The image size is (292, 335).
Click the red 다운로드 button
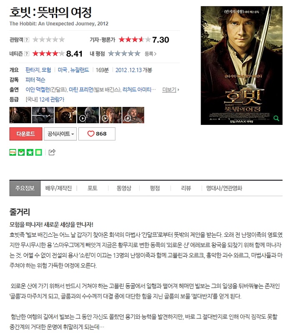[x=26, y=134]
